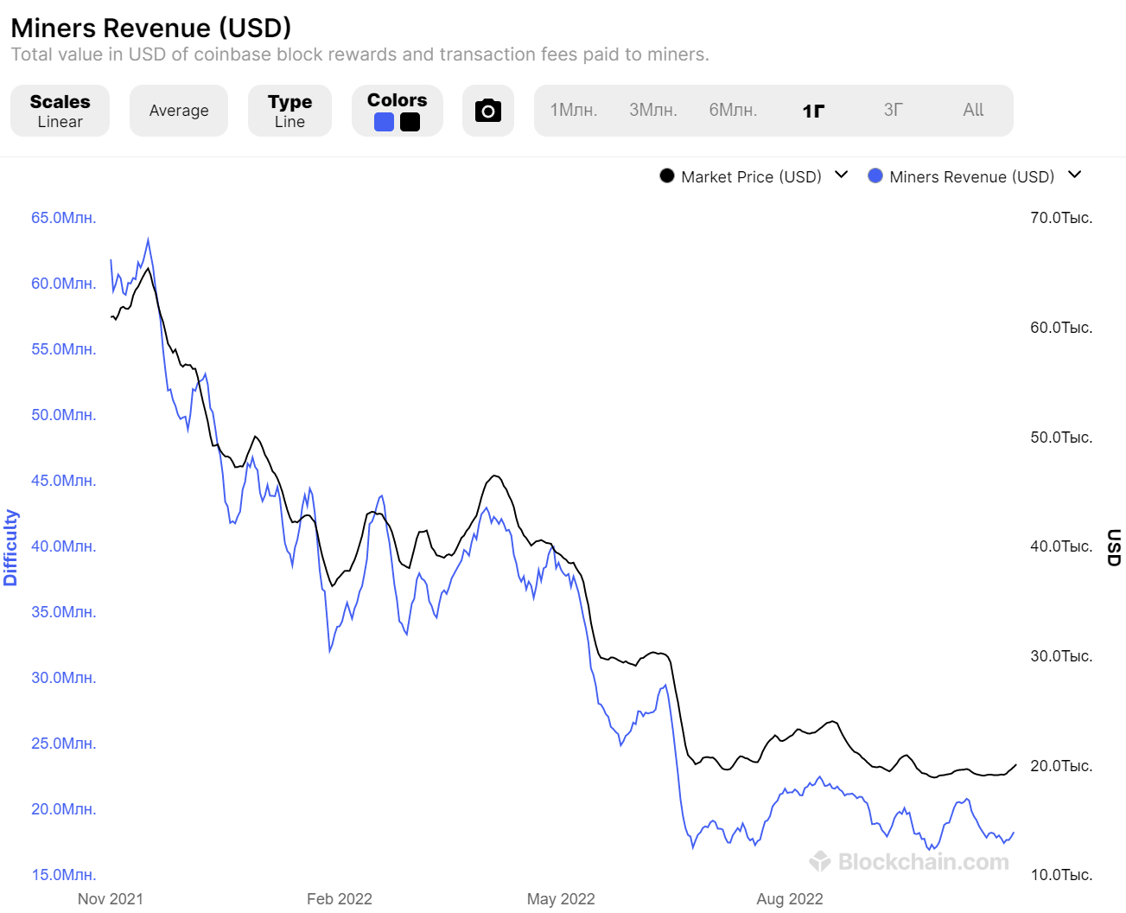Switch to the 3Г time range

click(894, 110)
